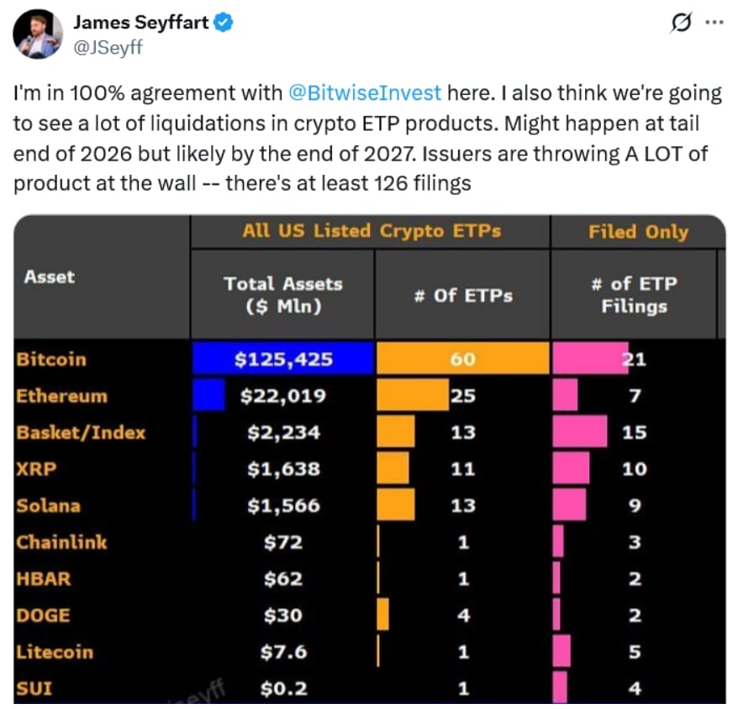This screenshot has width=738, height=709.
Task: Click the blue Ethereum $22,019 assets bar
Action: click(208, 396)
